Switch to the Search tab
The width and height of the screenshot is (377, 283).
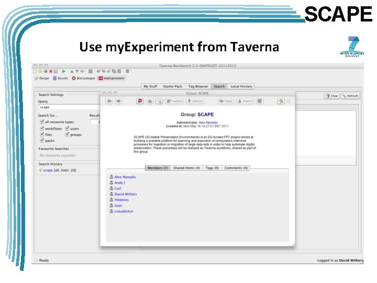click(x=219, y=86)
